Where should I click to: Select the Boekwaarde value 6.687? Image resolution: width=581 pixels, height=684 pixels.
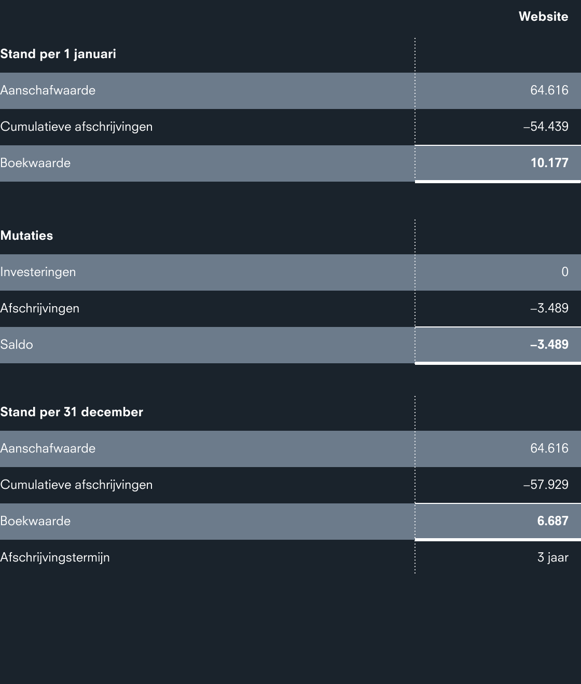coord(553,521)
